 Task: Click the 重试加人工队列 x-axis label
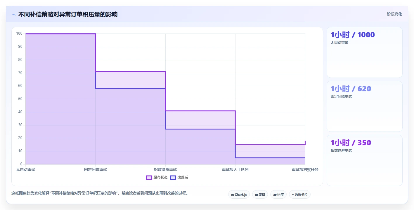click(x=235, y=169)
